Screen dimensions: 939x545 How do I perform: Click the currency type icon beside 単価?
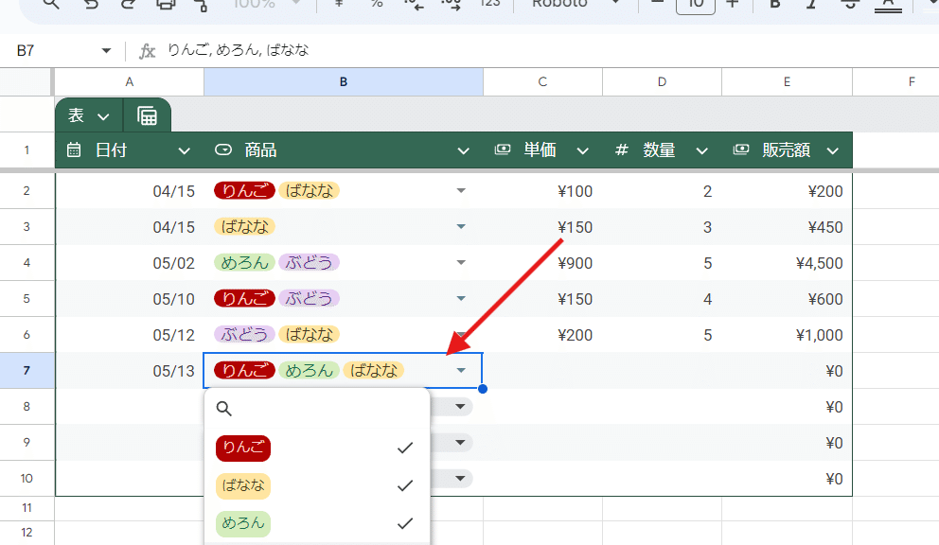(x=503, y=149)
